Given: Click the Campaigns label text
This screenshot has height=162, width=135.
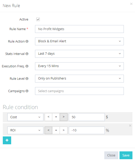Looking at the screenshot, I should (x=16, y=91).
